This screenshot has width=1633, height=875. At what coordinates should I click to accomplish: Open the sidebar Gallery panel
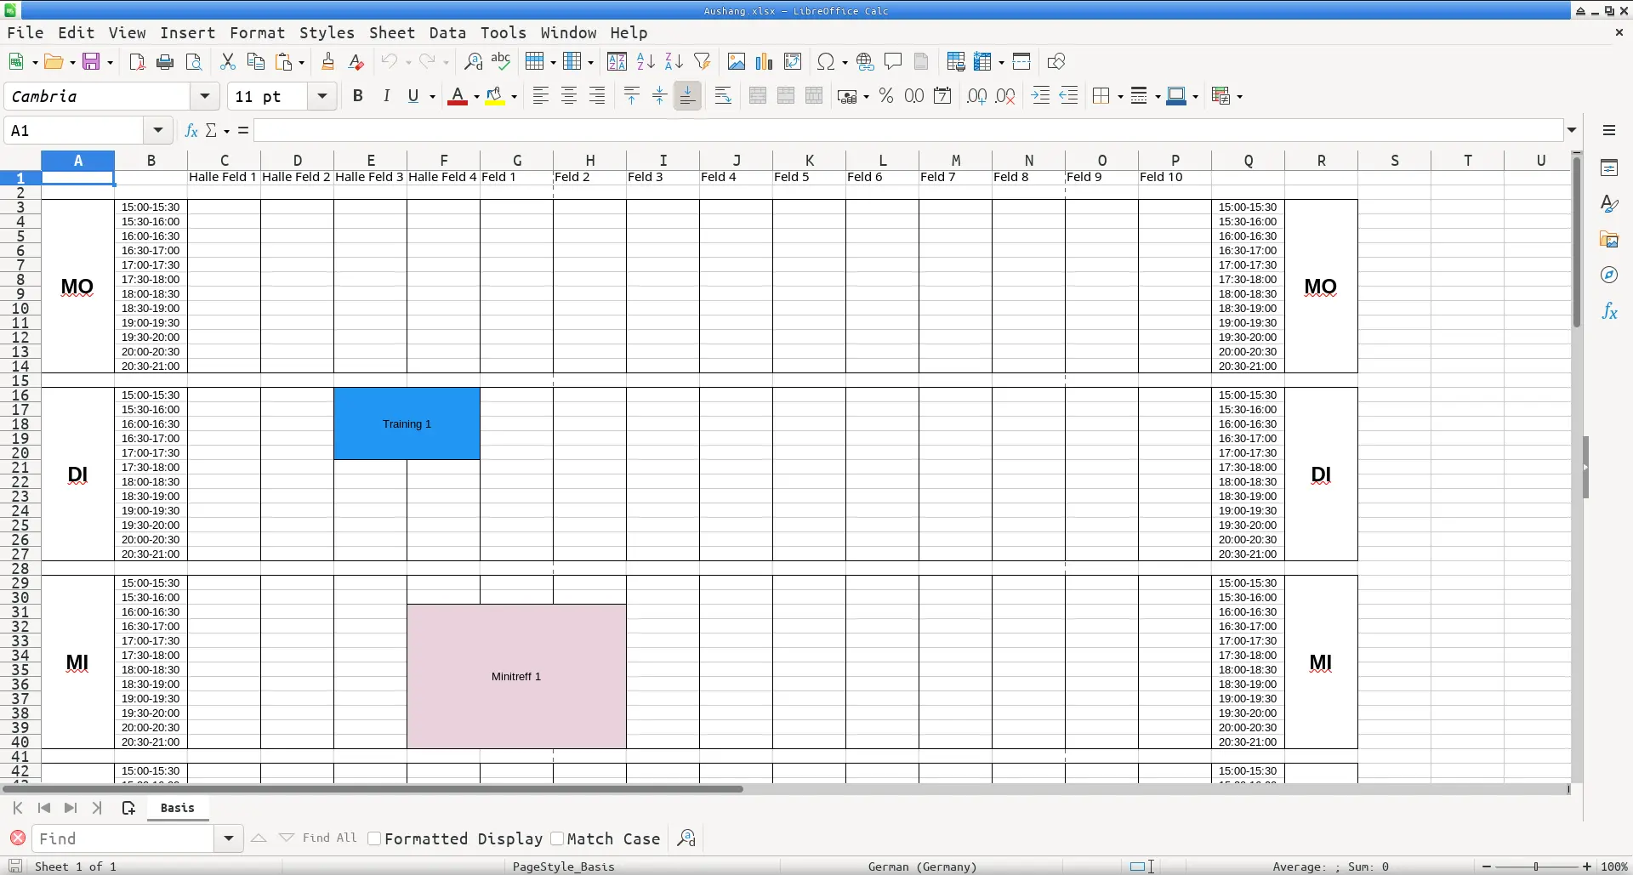[x=1609, y=240]
